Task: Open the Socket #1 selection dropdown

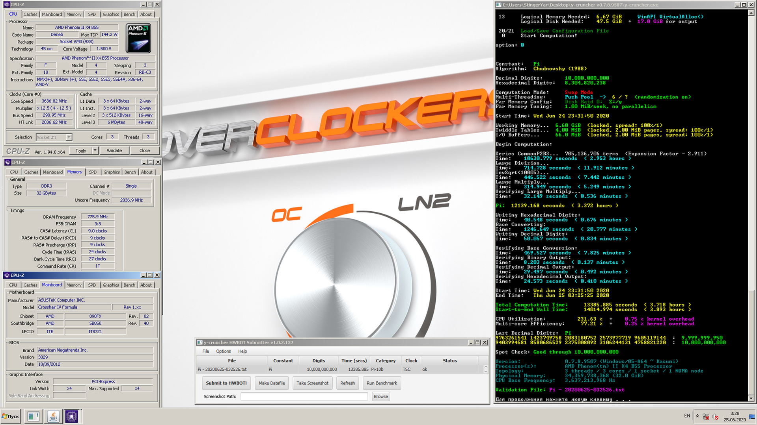Action: pos(69,137)
